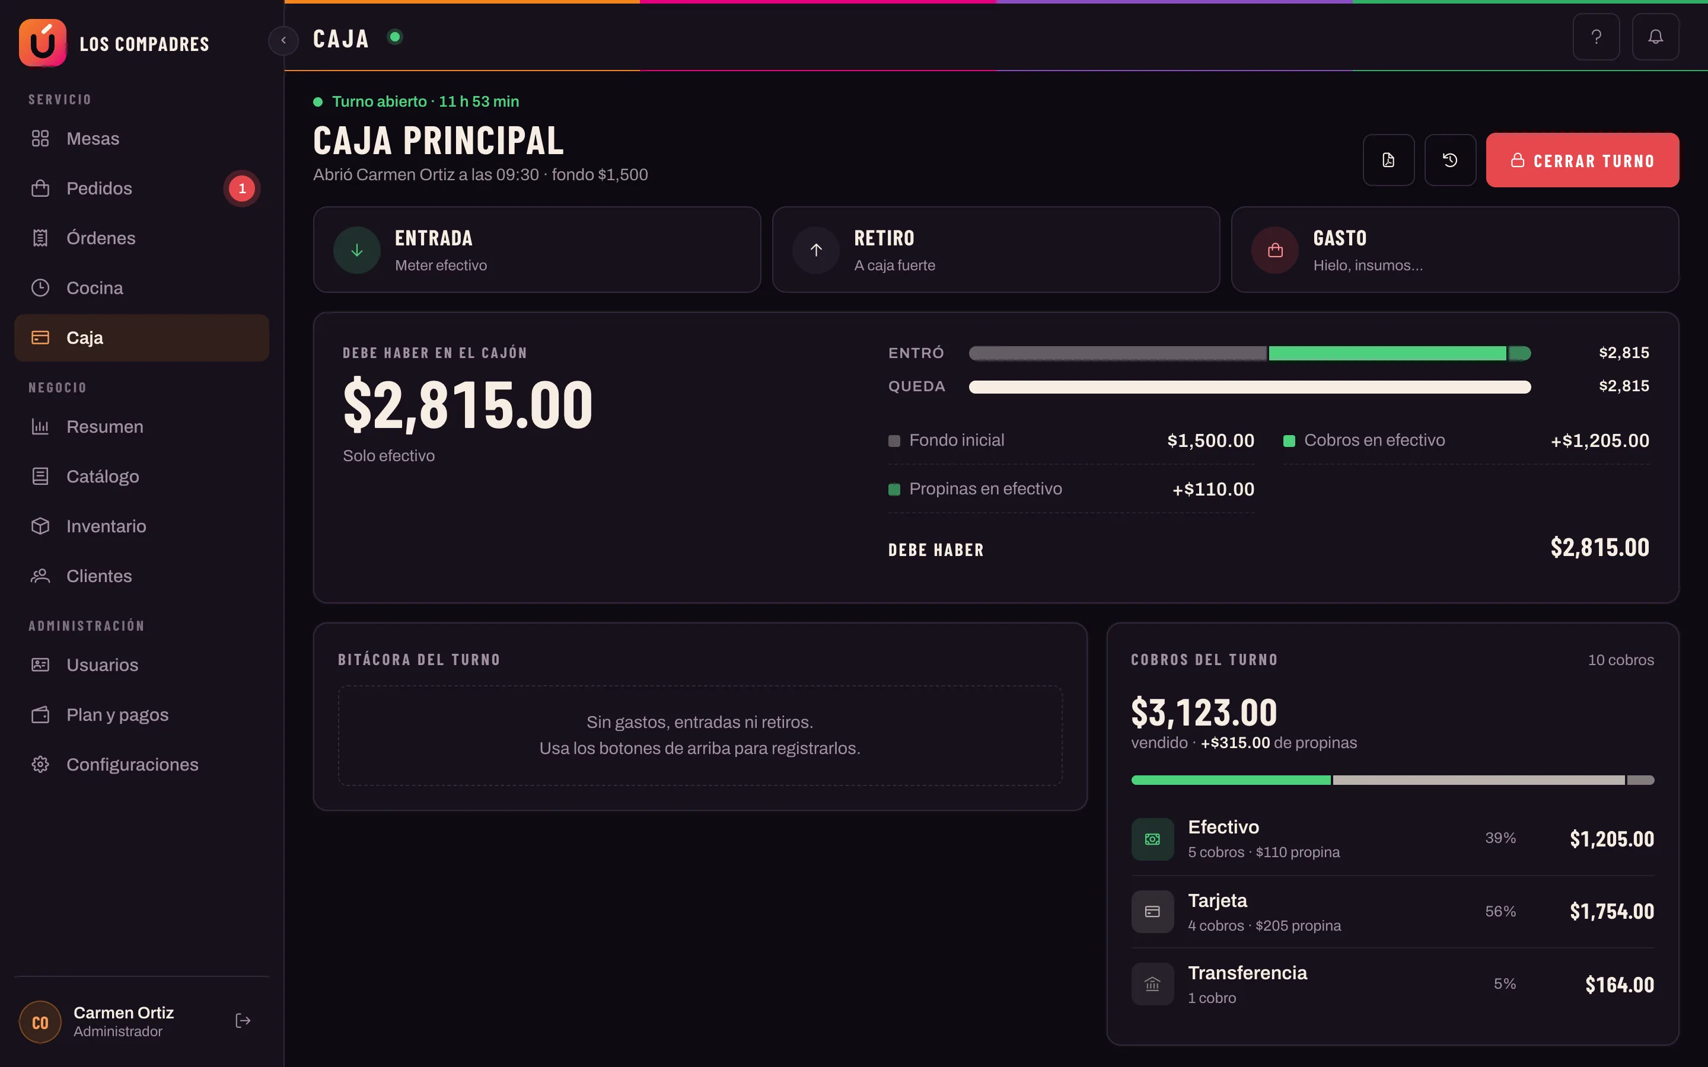Click the Tarjeta card icon
1708x1067 pixels.
click(x=1152, y=912)
